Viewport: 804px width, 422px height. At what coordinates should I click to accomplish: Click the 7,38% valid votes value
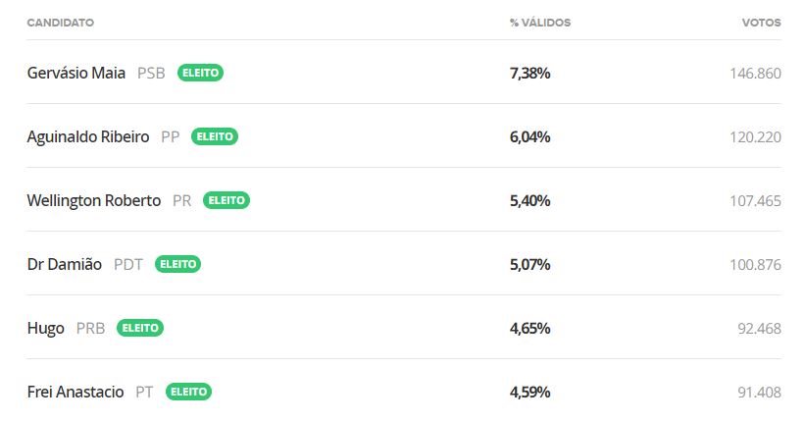point(529,74)
